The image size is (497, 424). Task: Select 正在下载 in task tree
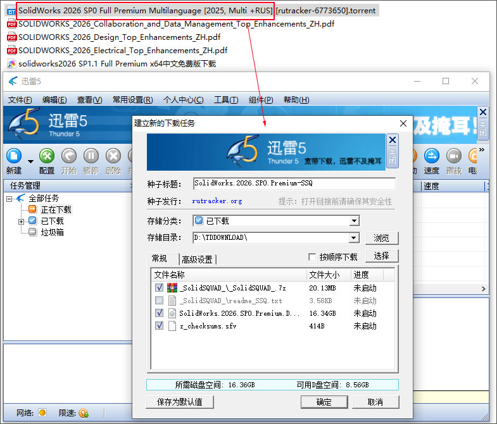(x=56, y=209)
